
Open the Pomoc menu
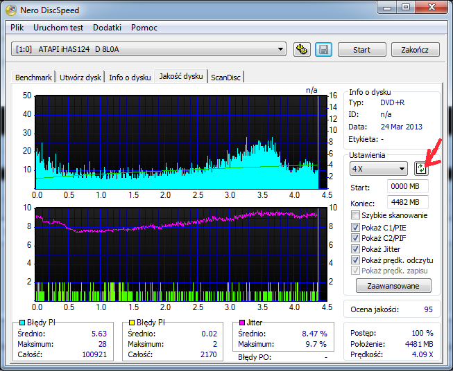click(144, 28)
